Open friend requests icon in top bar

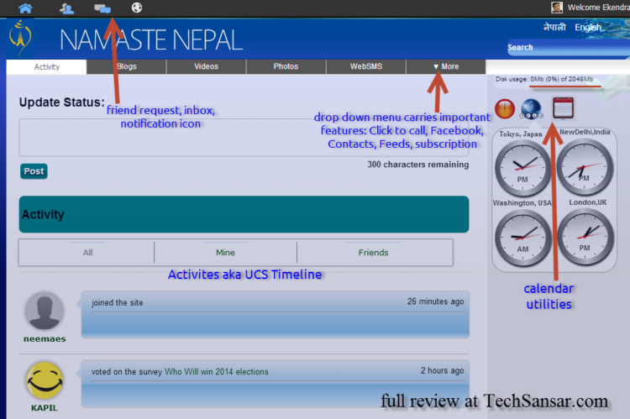point(66,8)
